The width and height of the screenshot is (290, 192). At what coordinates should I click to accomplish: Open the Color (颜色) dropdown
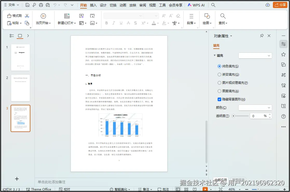255,108
